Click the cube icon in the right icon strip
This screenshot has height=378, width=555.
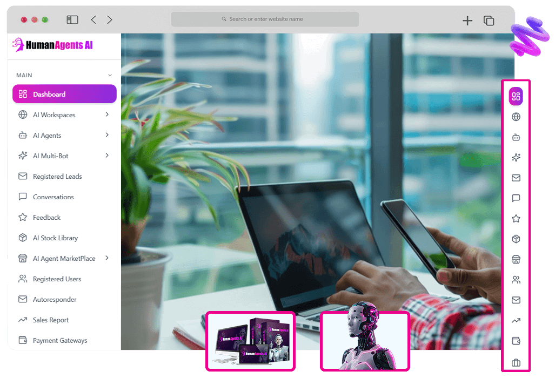coord(516,239)
